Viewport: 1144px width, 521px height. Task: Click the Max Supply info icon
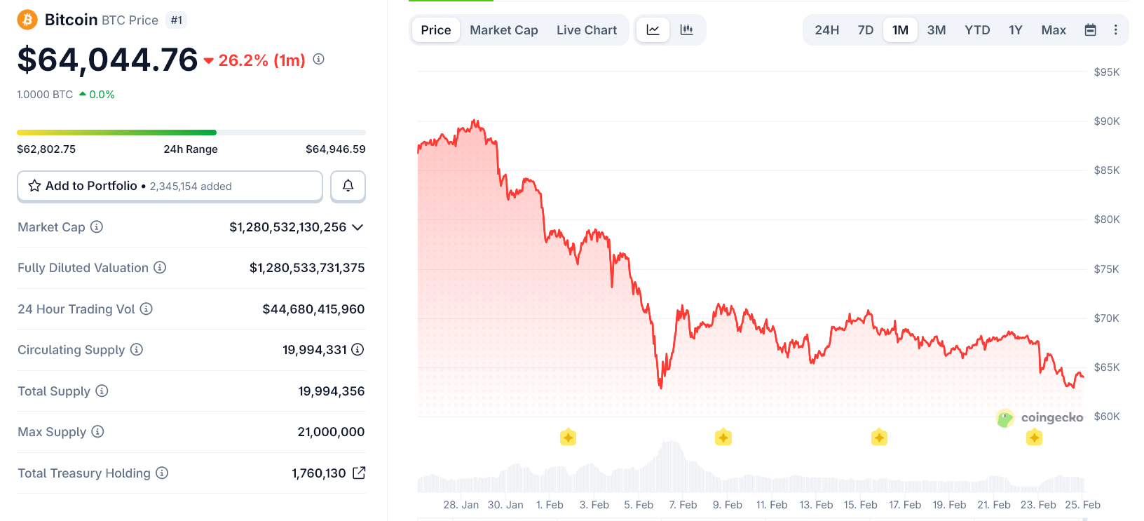pyautogui.click(x=97, y=431)
